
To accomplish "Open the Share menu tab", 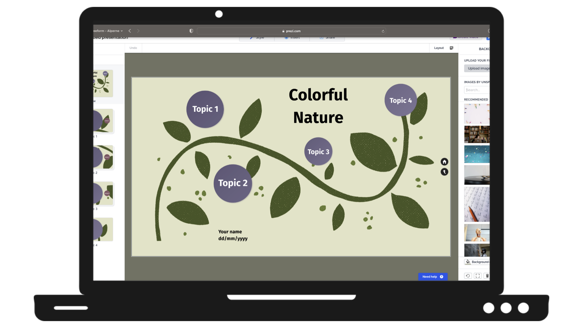I will coord(327,38).
